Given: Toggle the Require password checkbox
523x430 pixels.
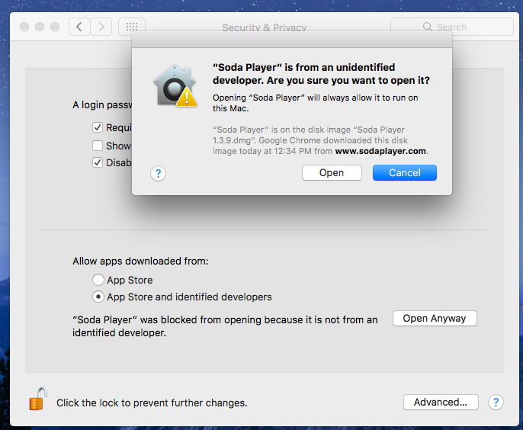Looking at the screenshot, I should [98, 127].
